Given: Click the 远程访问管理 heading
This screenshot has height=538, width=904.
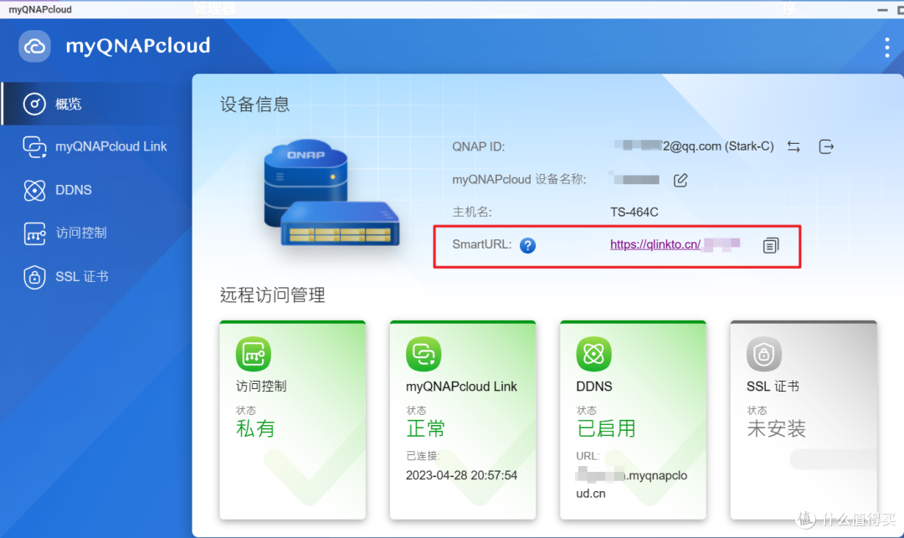Looking at the screenshot, I should [x=273, y=295].
